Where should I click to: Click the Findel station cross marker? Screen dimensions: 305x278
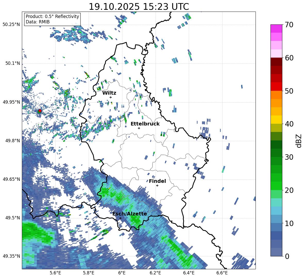157,186
